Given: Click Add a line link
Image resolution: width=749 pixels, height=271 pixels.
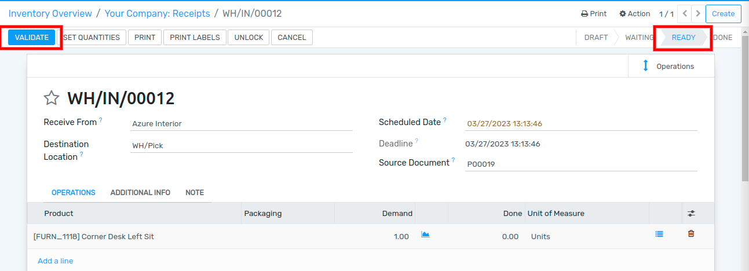Looking at the screenshot, I should [x=56, y=261].
